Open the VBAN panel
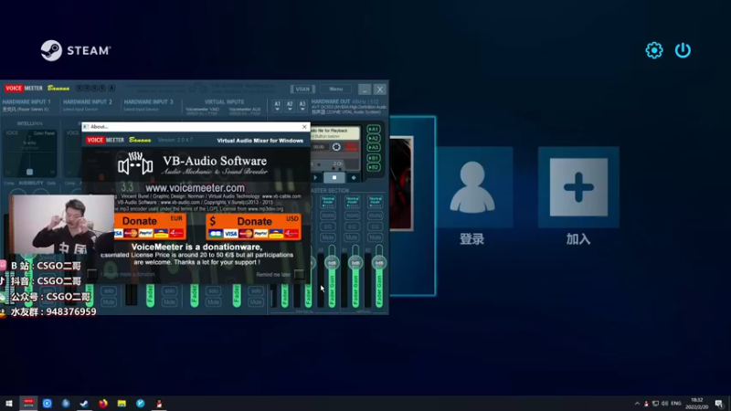The image size is (731, 411). (302, 89)
